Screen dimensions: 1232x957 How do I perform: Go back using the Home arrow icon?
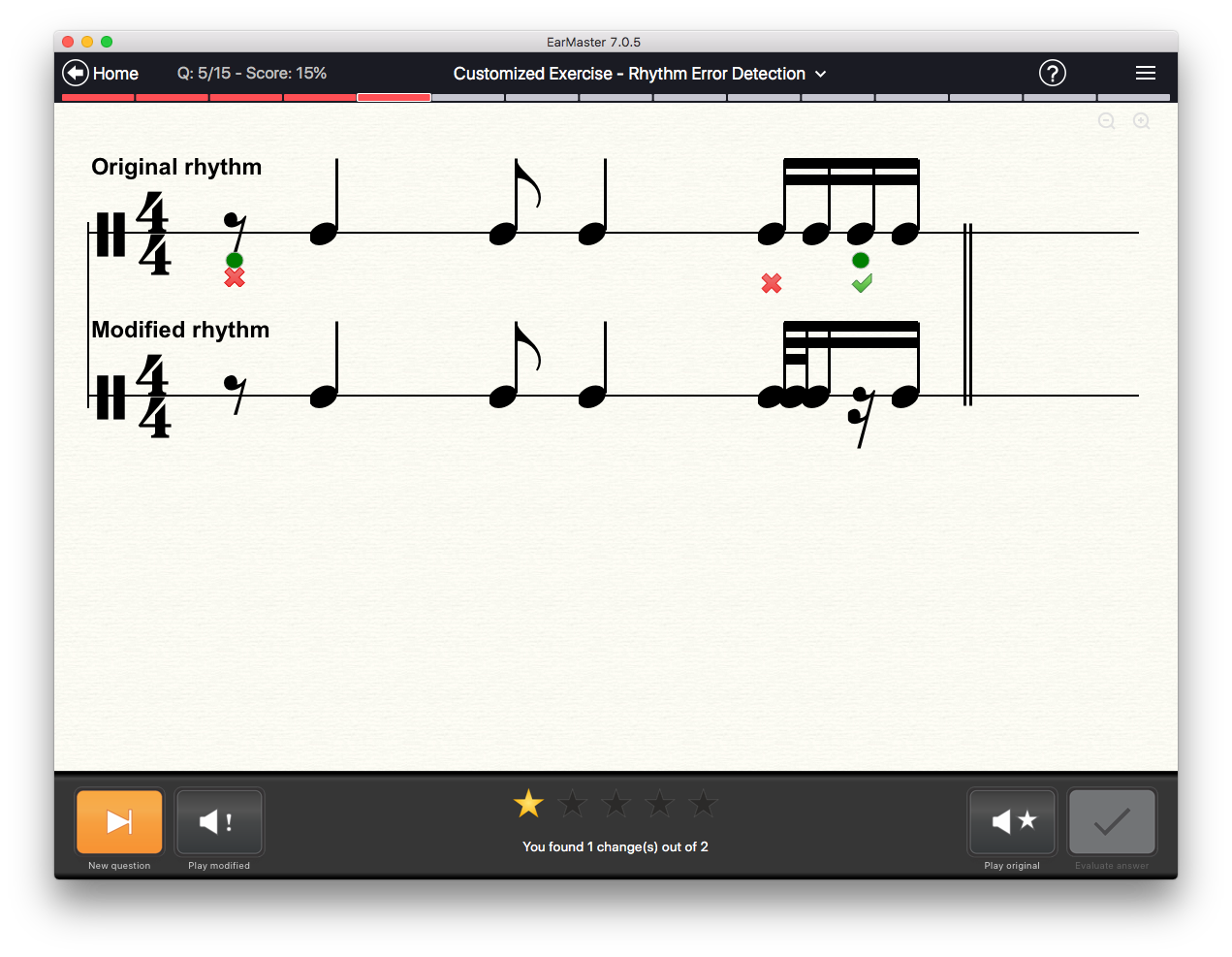pos(75,73)
